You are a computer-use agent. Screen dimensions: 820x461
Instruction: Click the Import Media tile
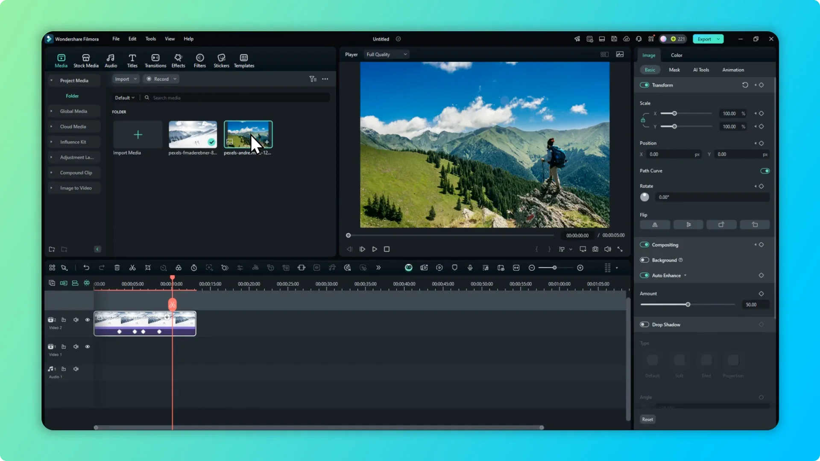click(138, 135)
